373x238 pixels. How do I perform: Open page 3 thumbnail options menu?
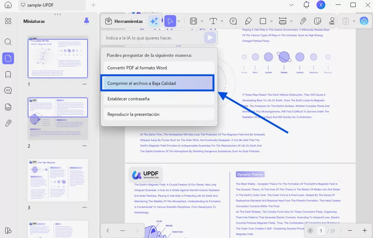(x=85, y=207)
